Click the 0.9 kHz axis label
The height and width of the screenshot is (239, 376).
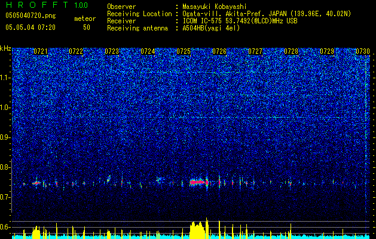point(5,137)
